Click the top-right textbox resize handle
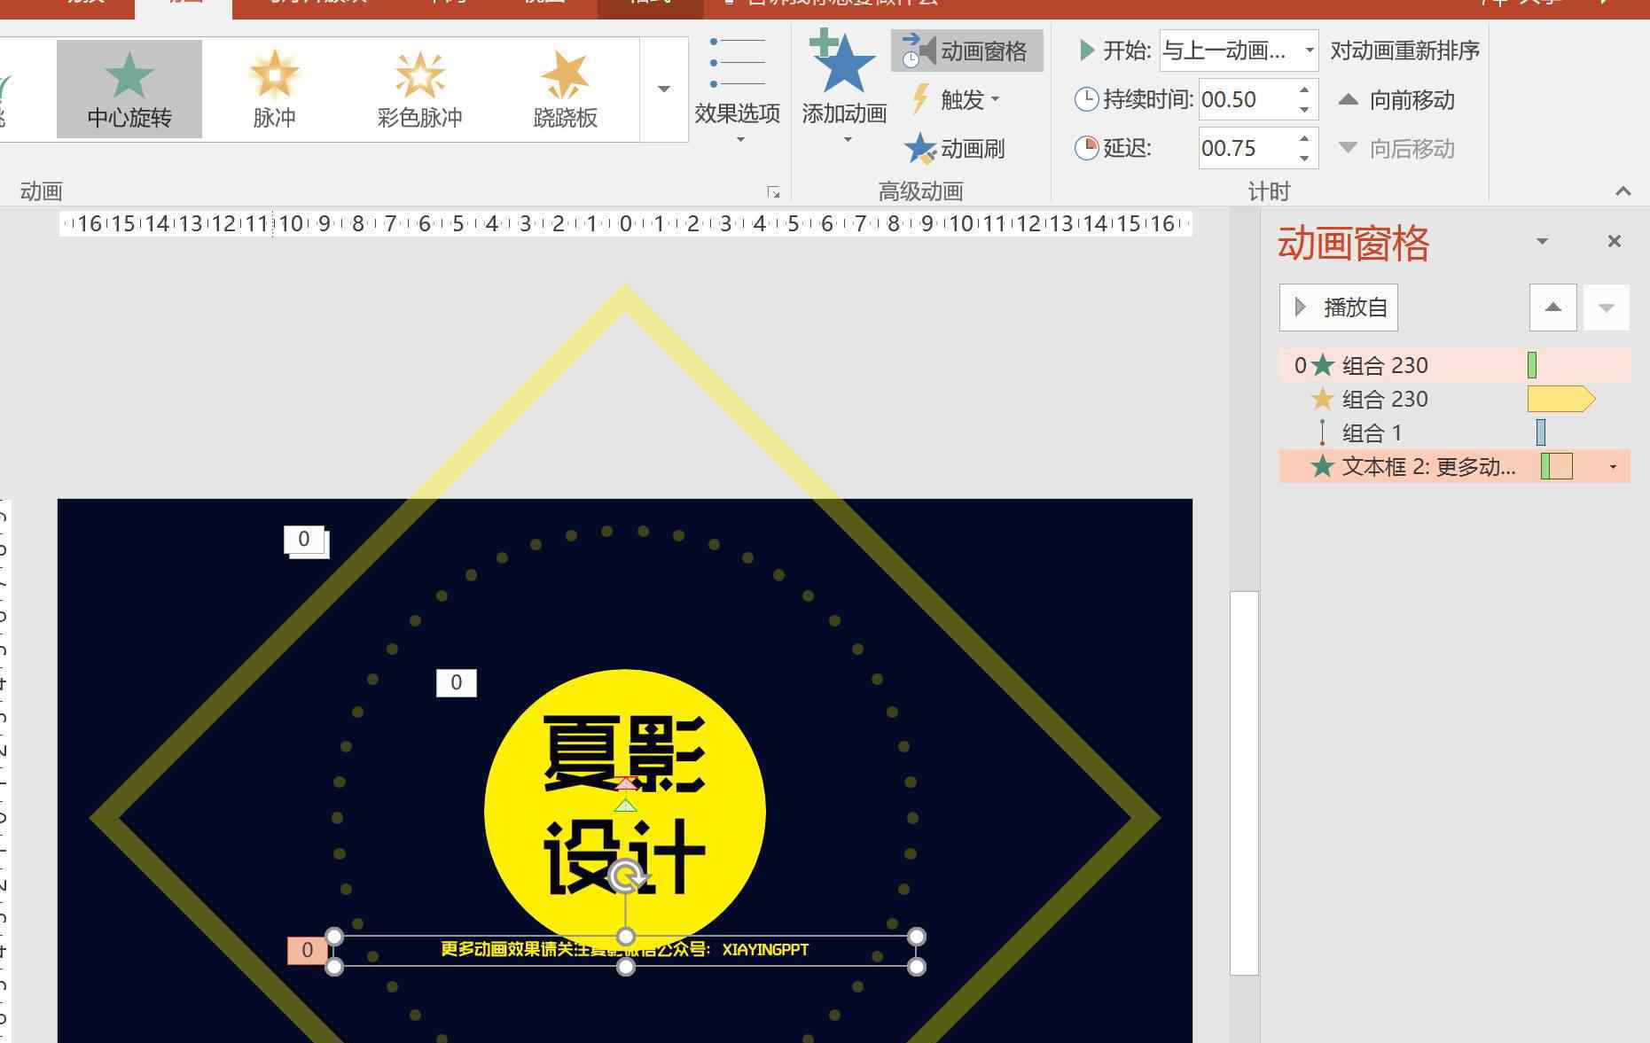The width and height of the screenshot is (1650, 1043). click(917, 937)
